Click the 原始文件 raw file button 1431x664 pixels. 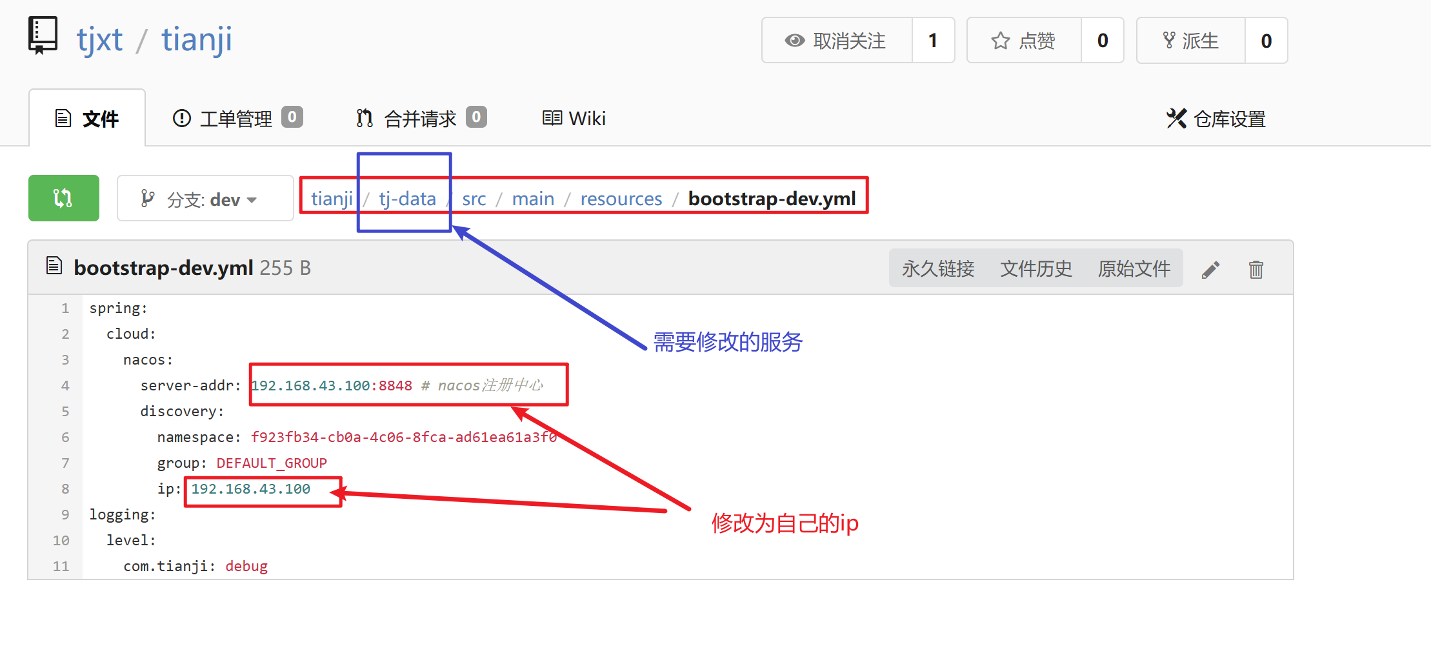tap(1134, 268)
